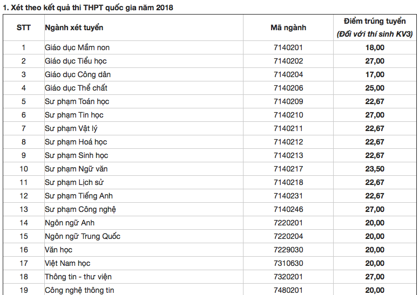Screen dimensions: 419x295
Task: Select 'Sư phạm Lịch sử' entry
Action: [x=74, y=182]
